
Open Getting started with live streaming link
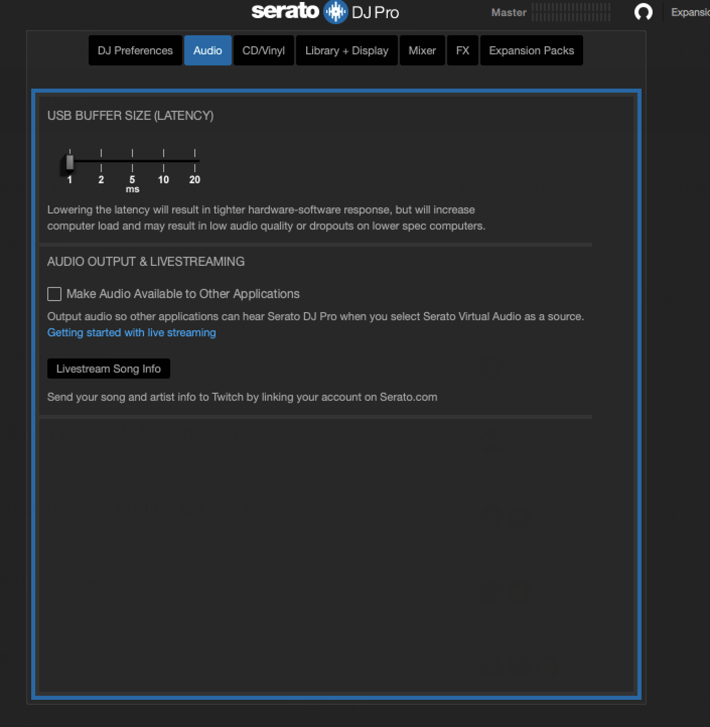click(131, 332)
